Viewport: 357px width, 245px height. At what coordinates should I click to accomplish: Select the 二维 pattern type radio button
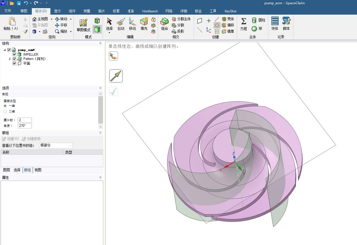(5, 111)
